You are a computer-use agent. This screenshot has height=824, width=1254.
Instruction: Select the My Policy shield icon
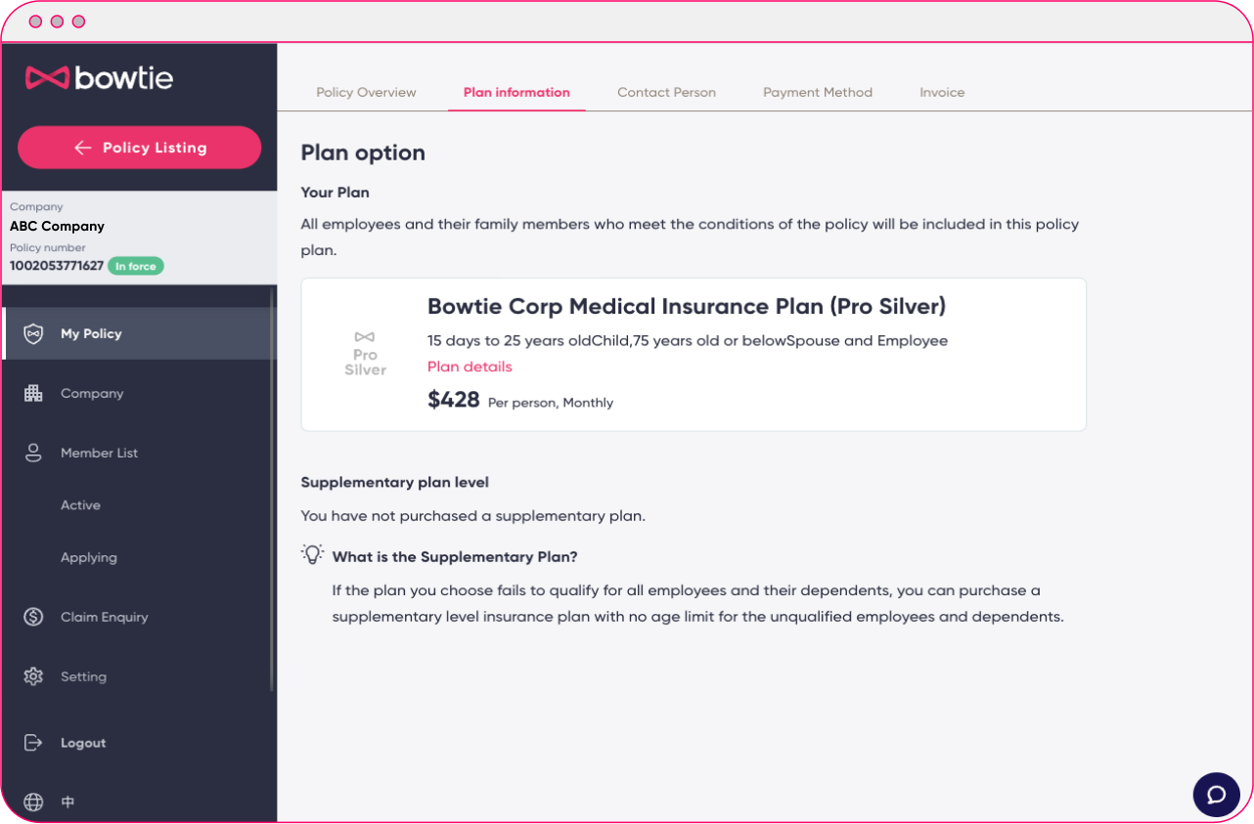tap(33, 332)
